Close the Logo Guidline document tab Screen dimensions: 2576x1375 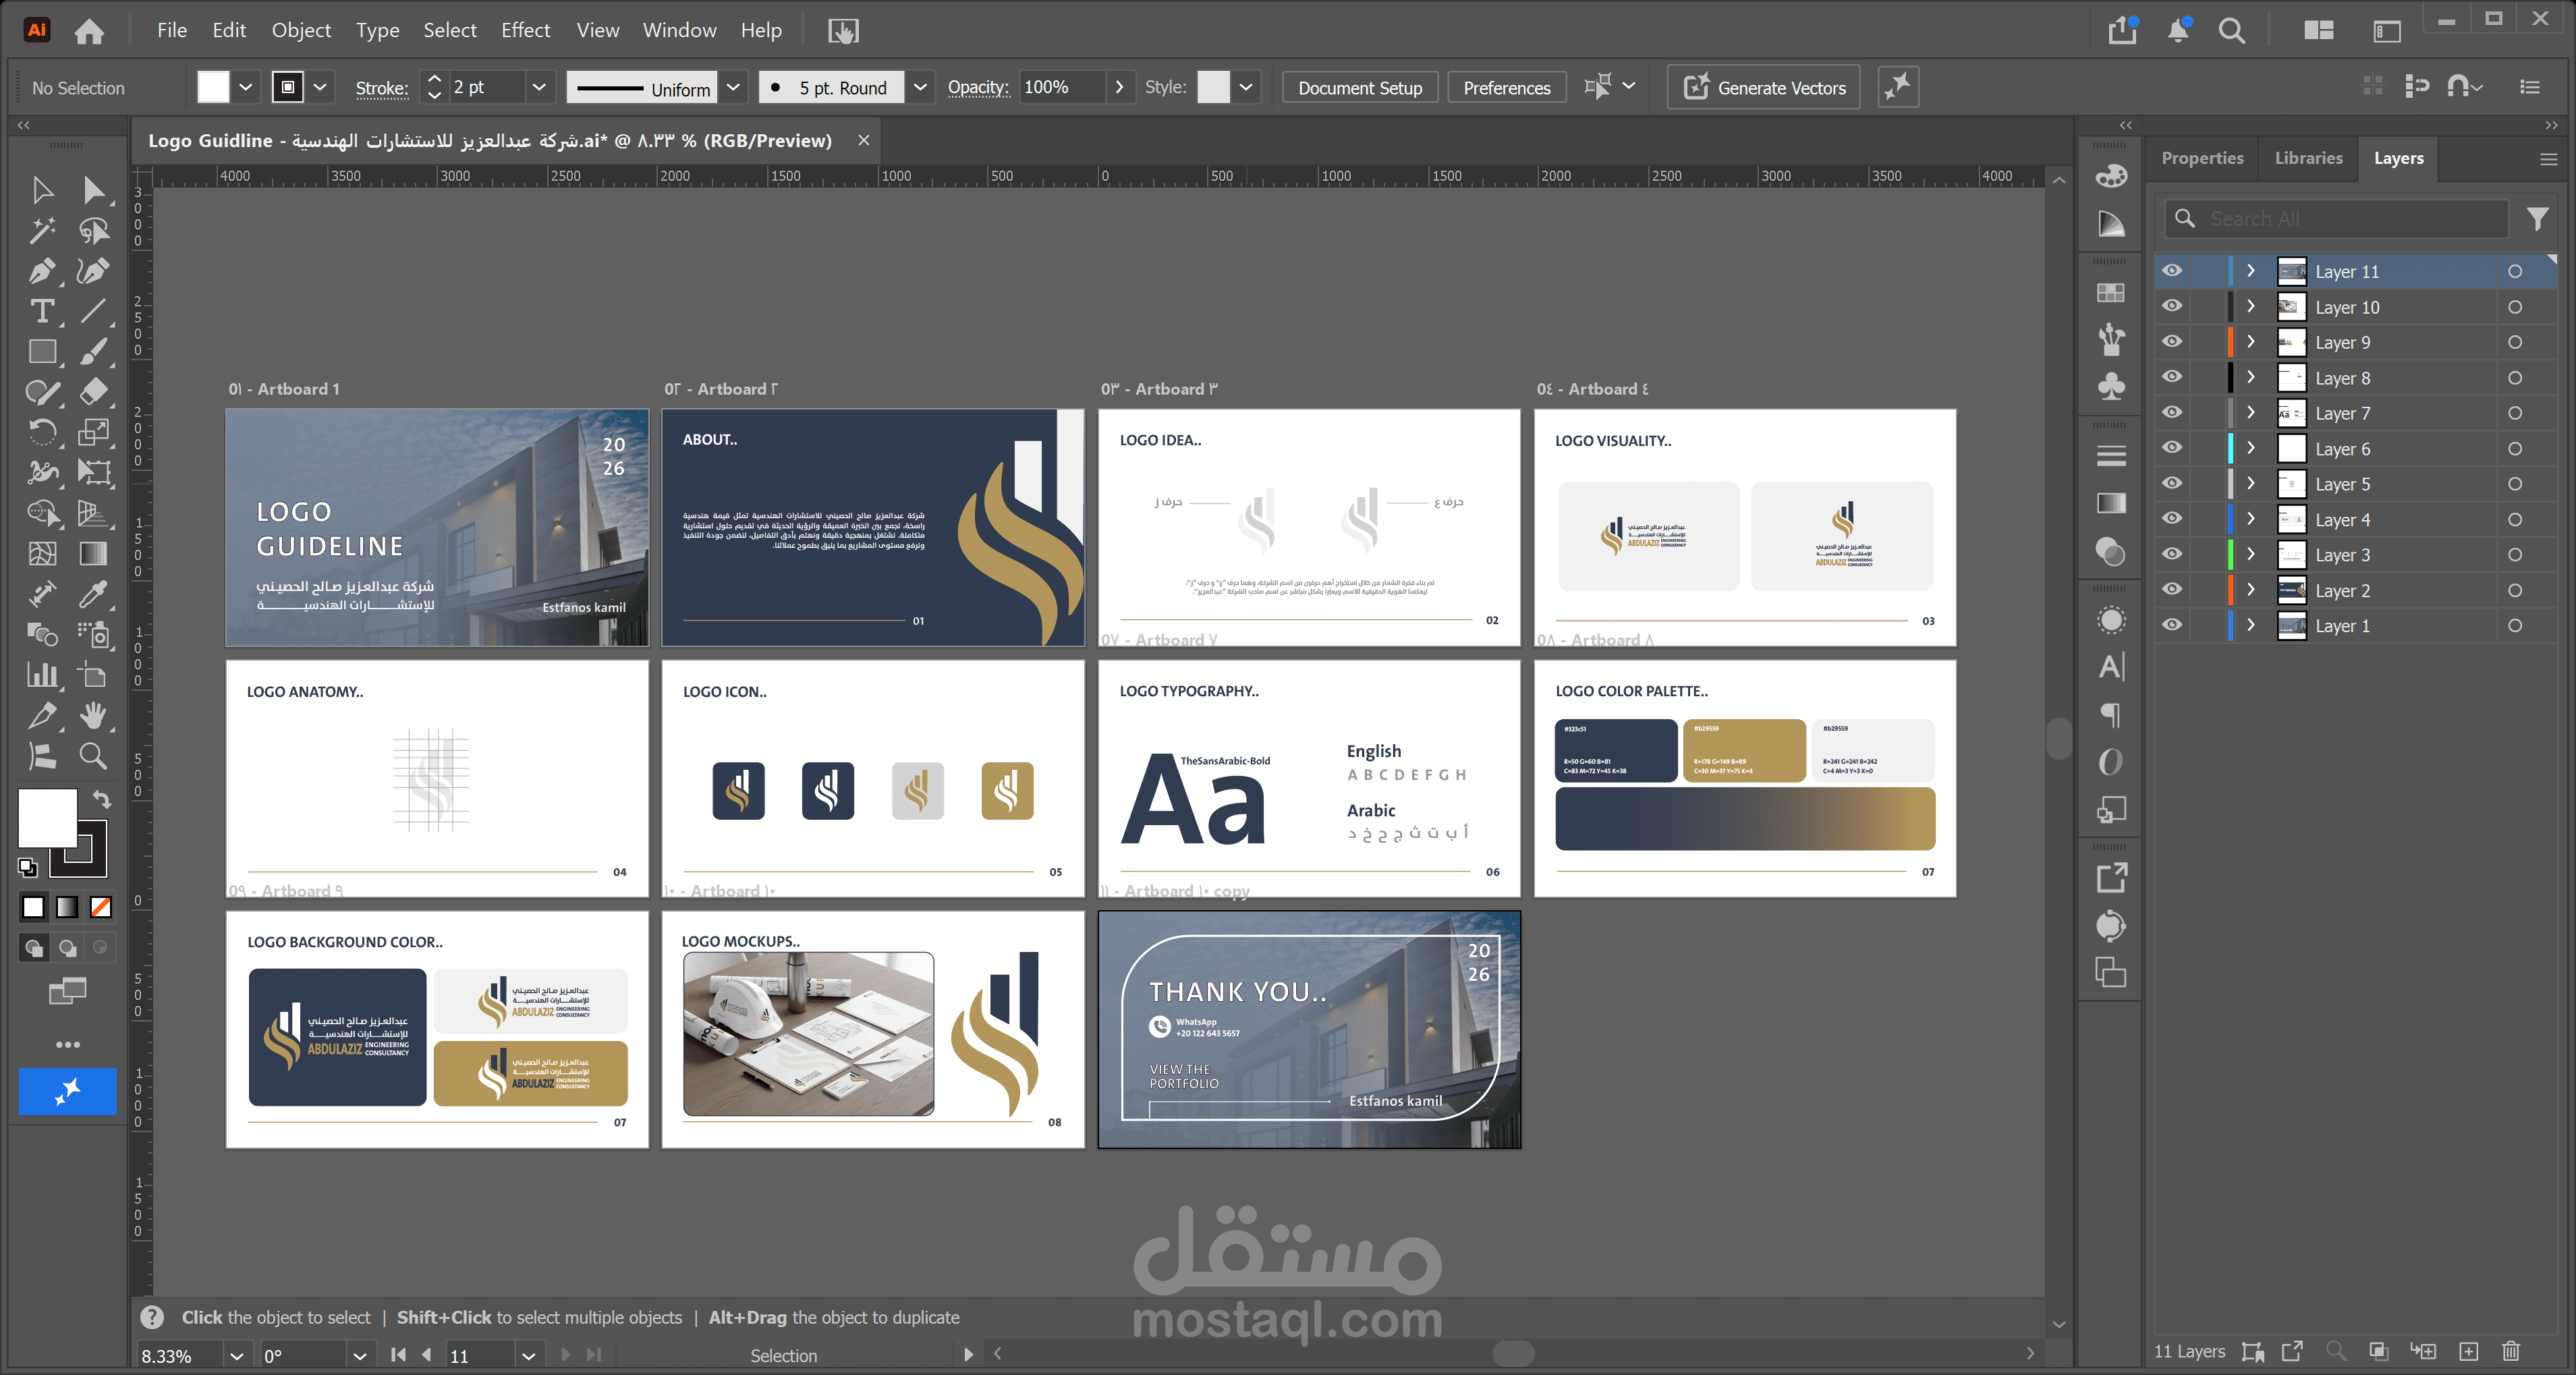point(863,140)
